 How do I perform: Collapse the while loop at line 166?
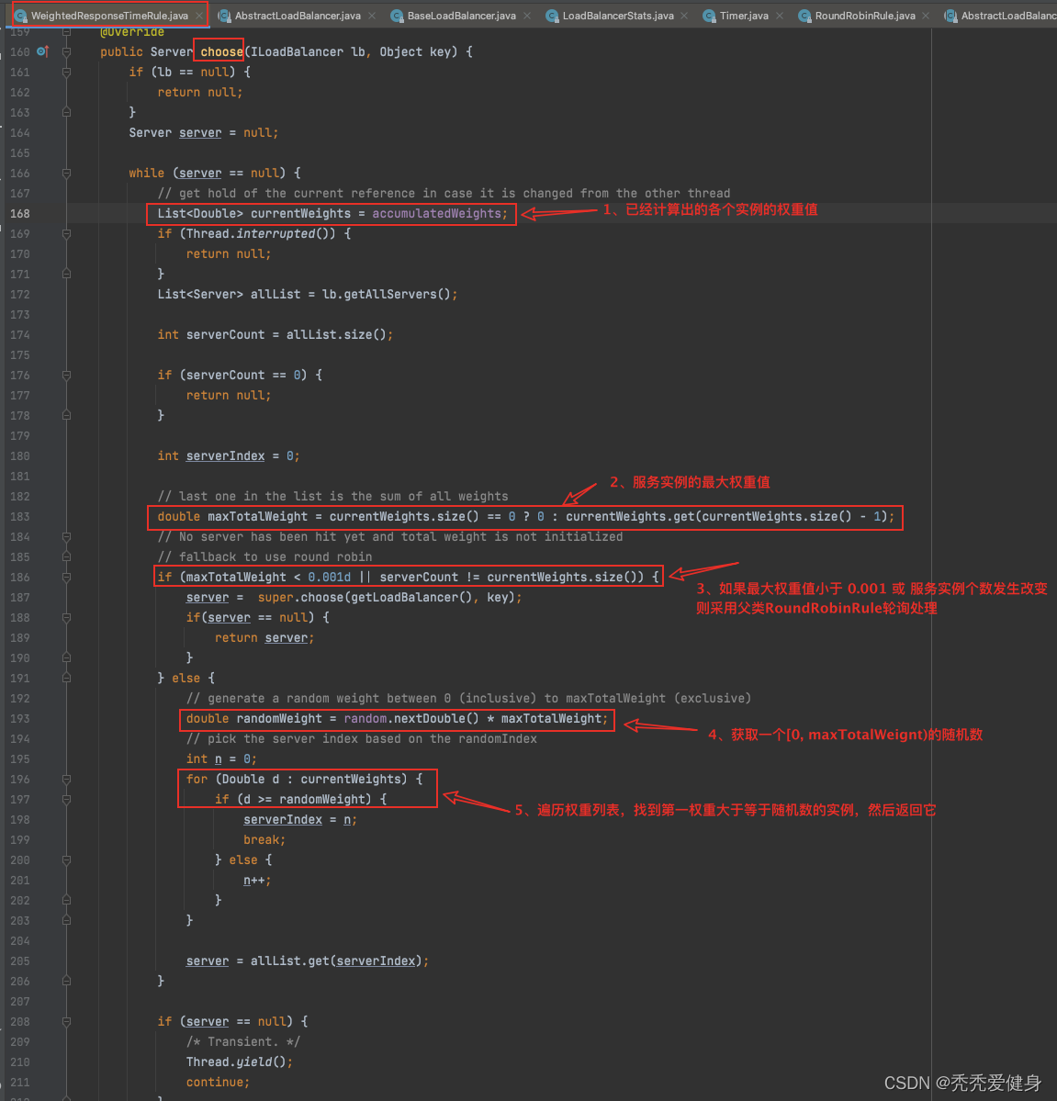tap(67, 173)
